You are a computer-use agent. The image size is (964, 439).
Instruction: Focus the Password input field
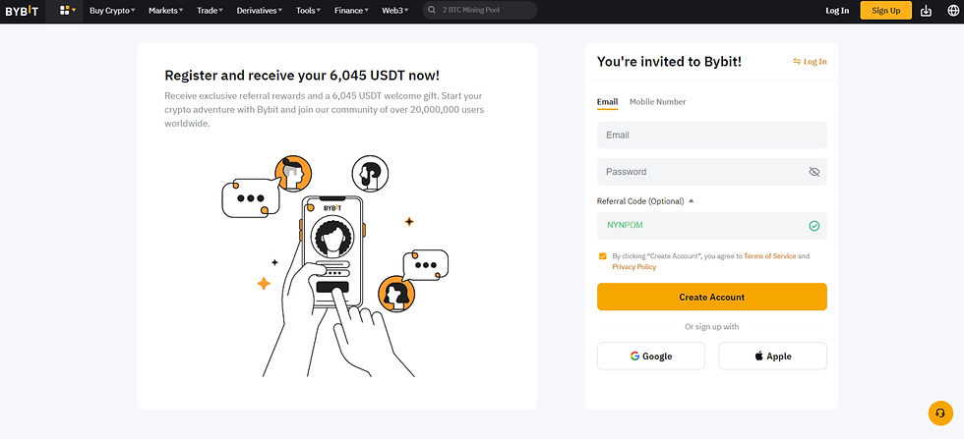click(x=711, y=172)
